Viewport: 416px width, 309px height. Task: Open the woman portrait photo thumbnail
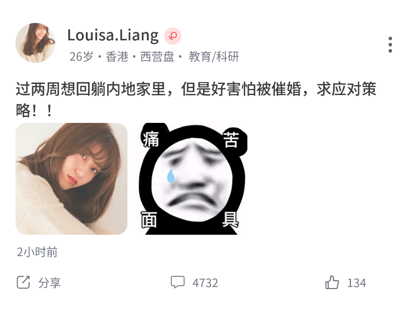pyautogui.click(x=71, y=179)
